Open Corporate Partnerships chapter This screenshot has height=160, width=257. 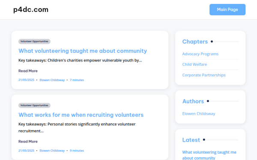(x=204, y=75)
